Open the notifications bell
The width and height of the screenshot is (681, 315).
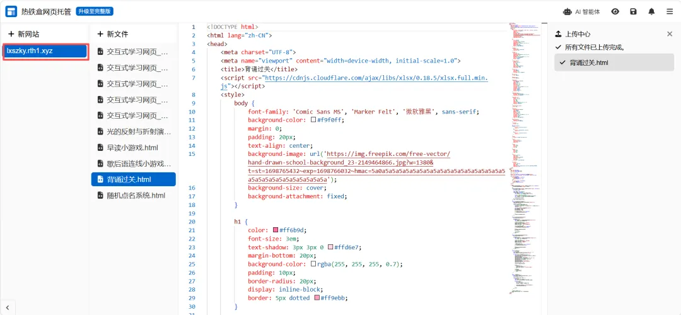pyautogui.click(x=651, y=12)
